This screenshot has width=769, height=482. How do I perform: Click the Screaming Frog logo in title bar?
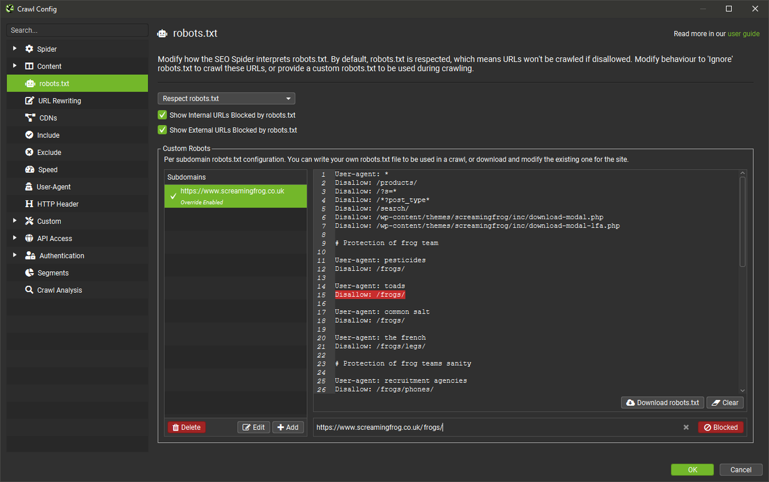click(x=9, y=9)
